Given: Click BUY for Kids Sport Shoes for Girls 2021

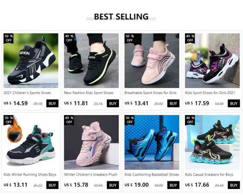Looking at the screenshot, I should (234, 103).
